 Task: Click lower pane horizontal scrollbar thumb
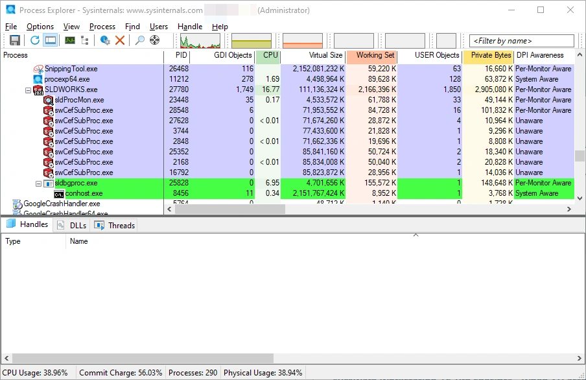pyautogui.click(x=143, y=359)
